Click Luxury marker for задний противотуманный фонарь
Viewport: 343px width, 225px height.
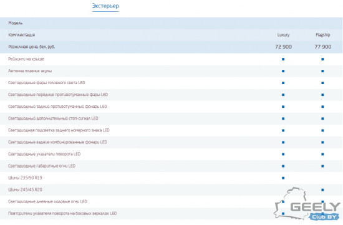(x=283, y=107)
